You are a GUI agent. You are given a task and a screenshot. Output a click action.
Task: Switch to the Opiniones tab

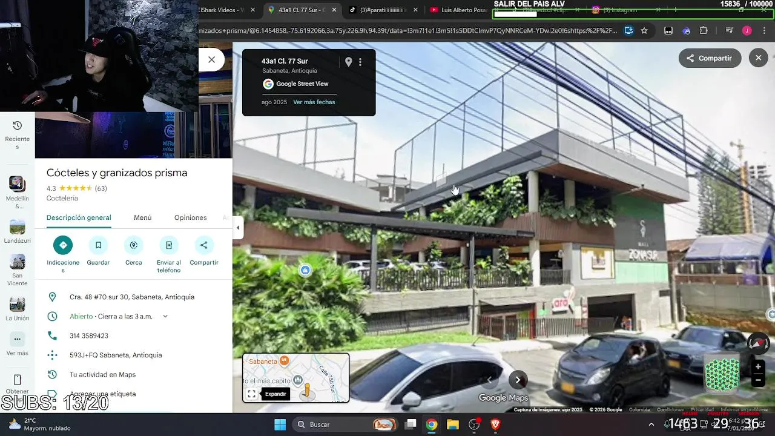[x=190, y=217]
